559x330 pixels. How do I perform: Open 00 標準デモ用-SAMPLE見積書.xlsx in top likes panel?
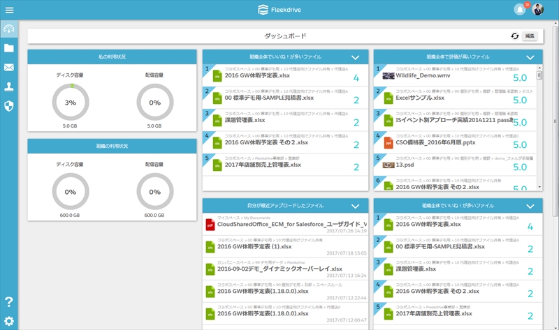click(269, 98)
